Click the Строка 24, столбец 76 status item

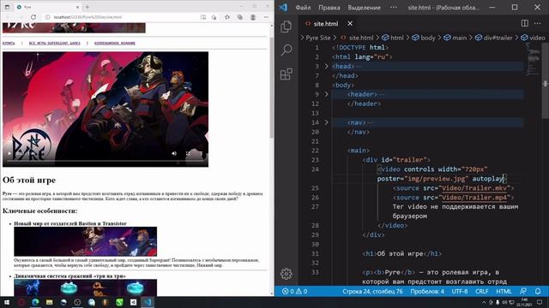click(x=372, y=291)
